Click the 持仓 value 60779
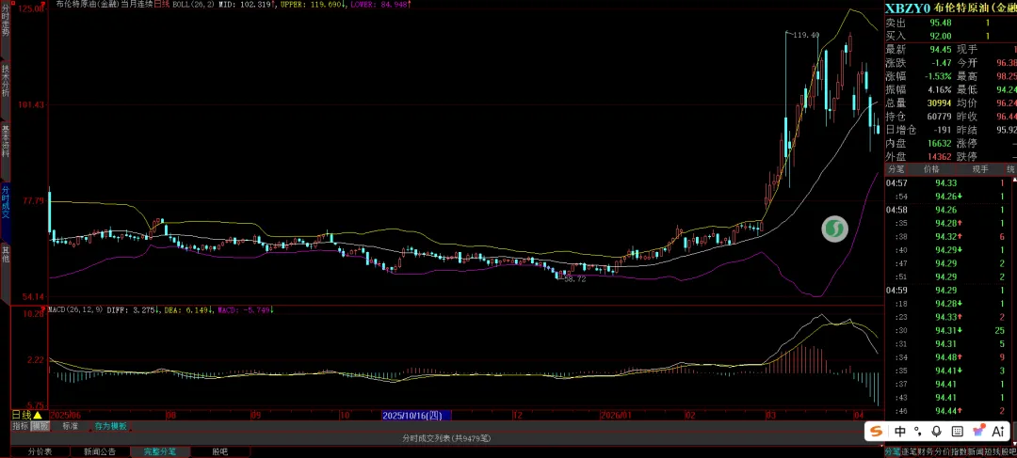Screen dimensions: 1017x458 [x=940, y=117]
